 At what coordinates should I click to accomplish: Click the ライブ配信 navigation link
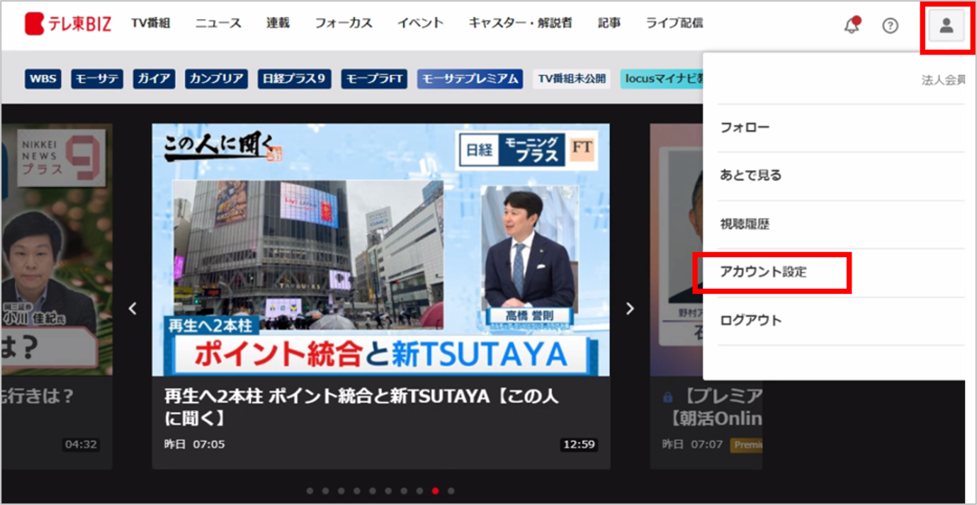[x=674, y=23]
